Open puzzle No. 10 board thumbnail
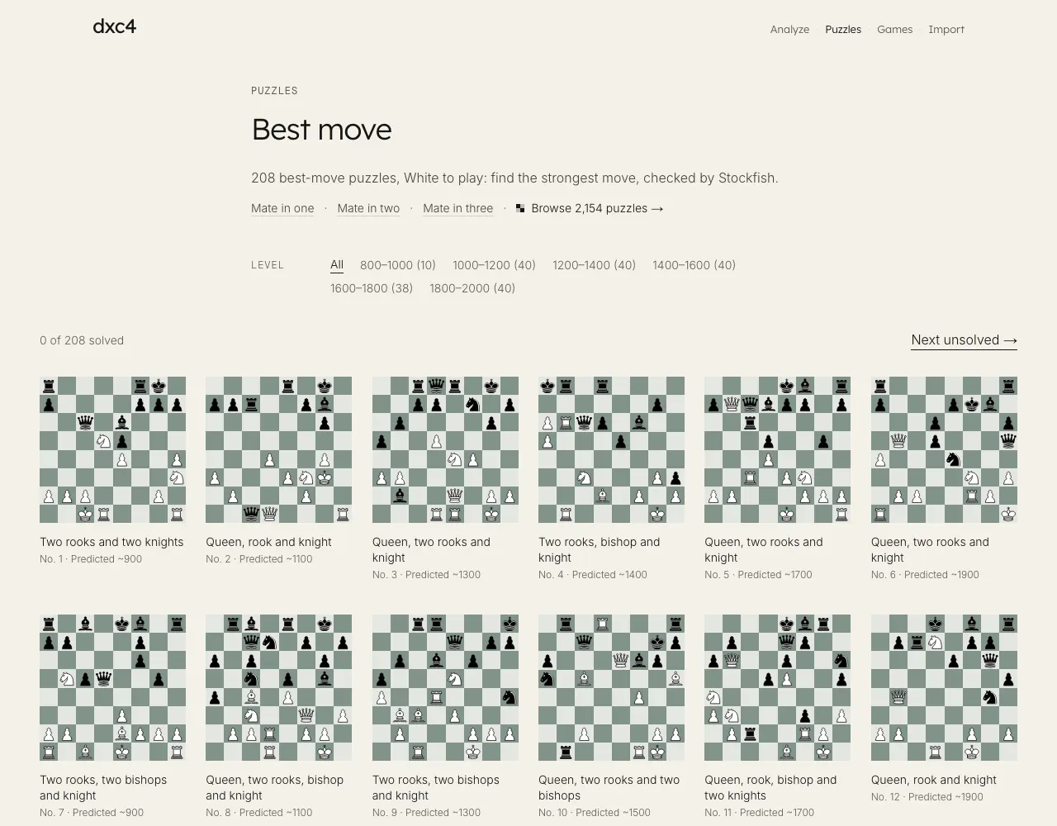Image resolution: width=1057 pixels, height=826 pixels. (611, 687)
